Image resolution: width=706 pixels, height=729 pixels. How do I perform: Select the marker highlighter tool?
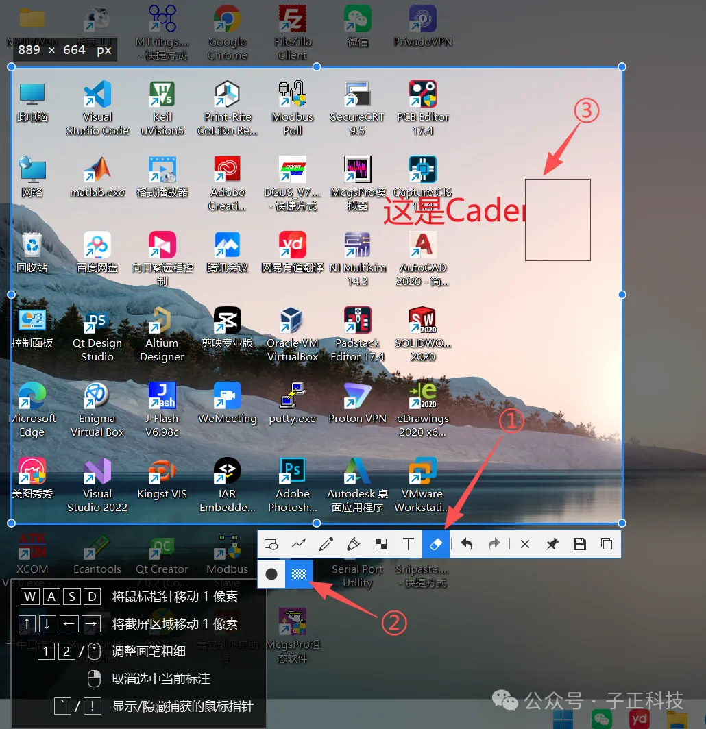pyautogui.click(x=353, y=543)
